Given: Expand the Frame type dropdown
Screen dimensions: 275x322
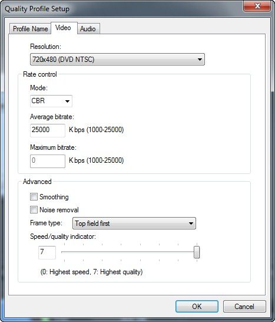Looking at the screenshot, I should [134, 224].
